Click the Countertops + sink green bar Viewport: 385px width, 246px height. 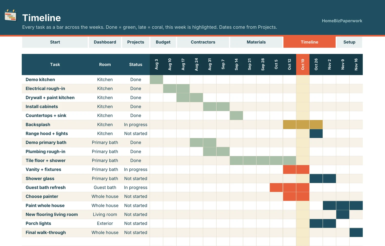click(x=236, y=116)
